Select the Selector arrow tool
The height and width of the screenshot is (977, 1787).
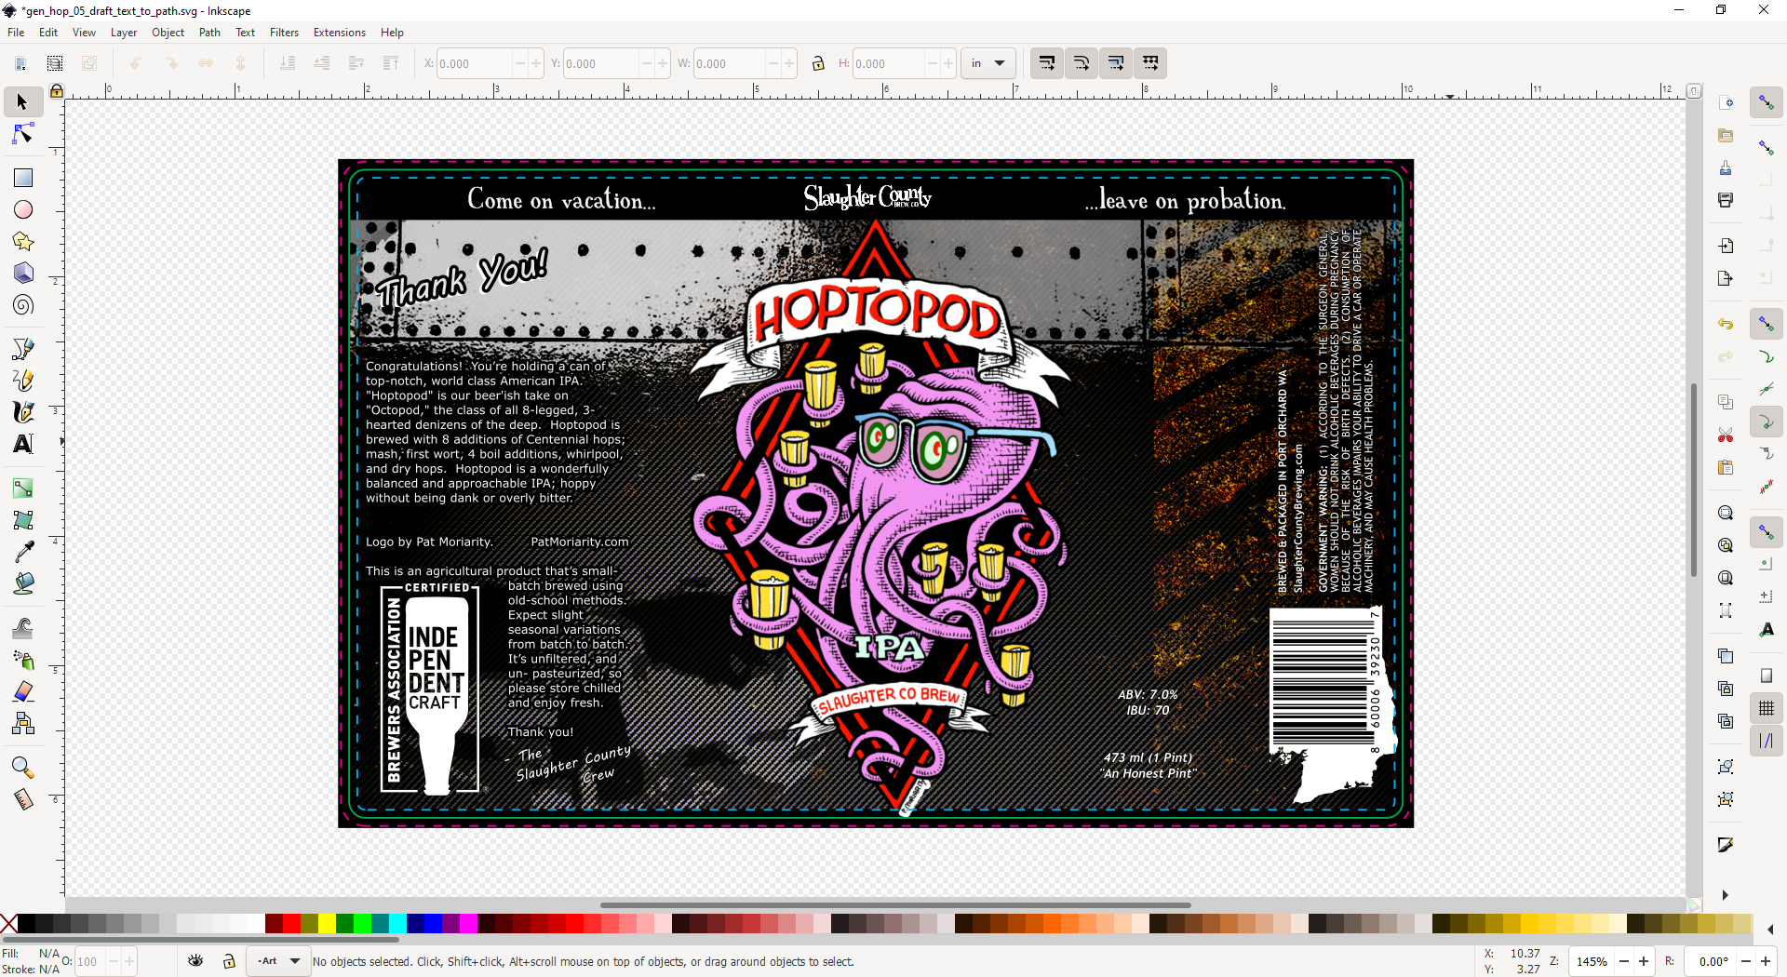click(x=22, y=102)
